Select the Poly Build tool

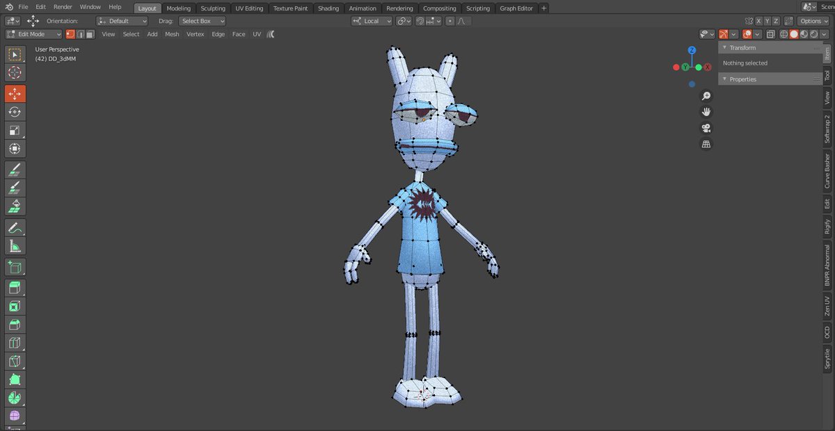tap(15, 381)
